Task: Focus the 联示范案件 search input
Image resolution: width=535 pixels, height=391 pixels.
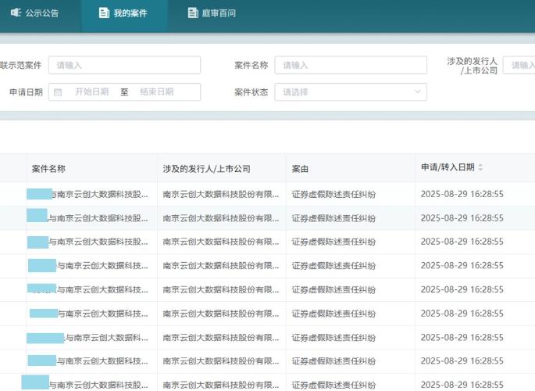Action: pyautogui.click(x=124, y=65)
